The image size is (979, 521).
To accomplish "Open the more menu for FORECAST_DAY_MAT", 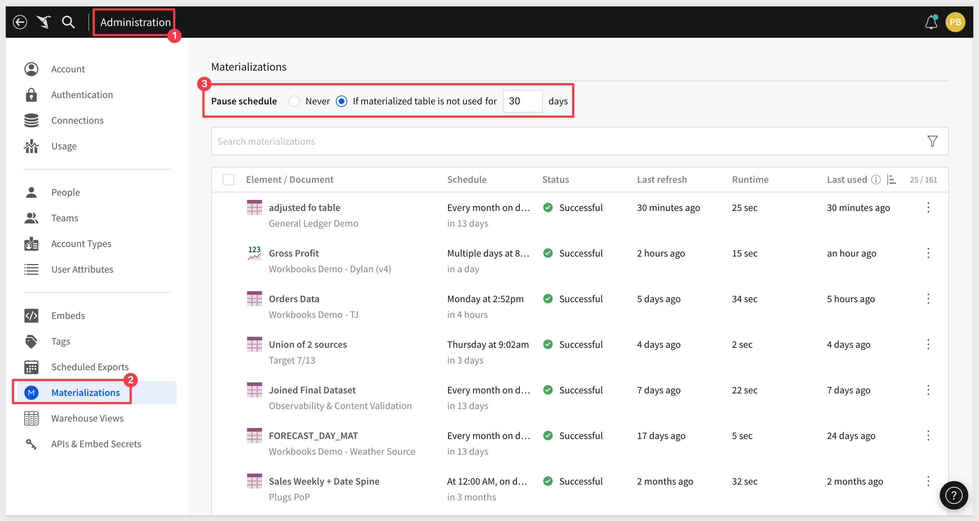I will pyautogui.click(x=928, y=435).
